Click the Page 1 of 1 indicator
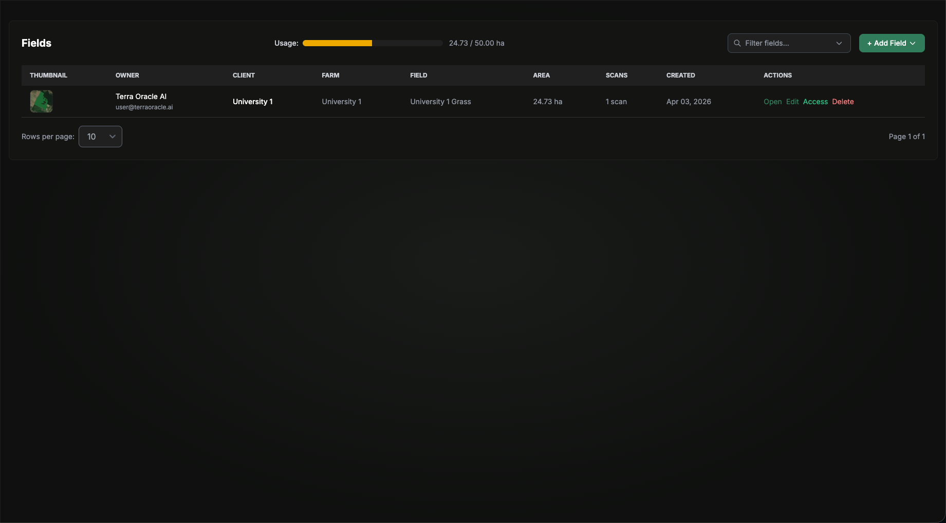The width and height of the screenshot is (946, 523). point(907,137)
